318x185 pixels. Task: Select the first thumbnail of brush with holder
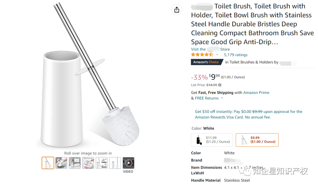(48, 163)
